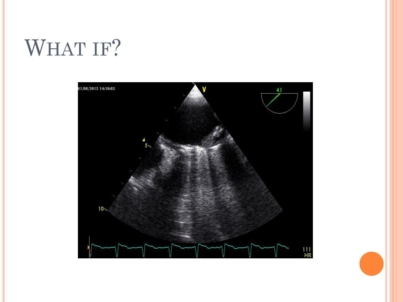Click the green ECG trace waveform

tap(189, 250)
